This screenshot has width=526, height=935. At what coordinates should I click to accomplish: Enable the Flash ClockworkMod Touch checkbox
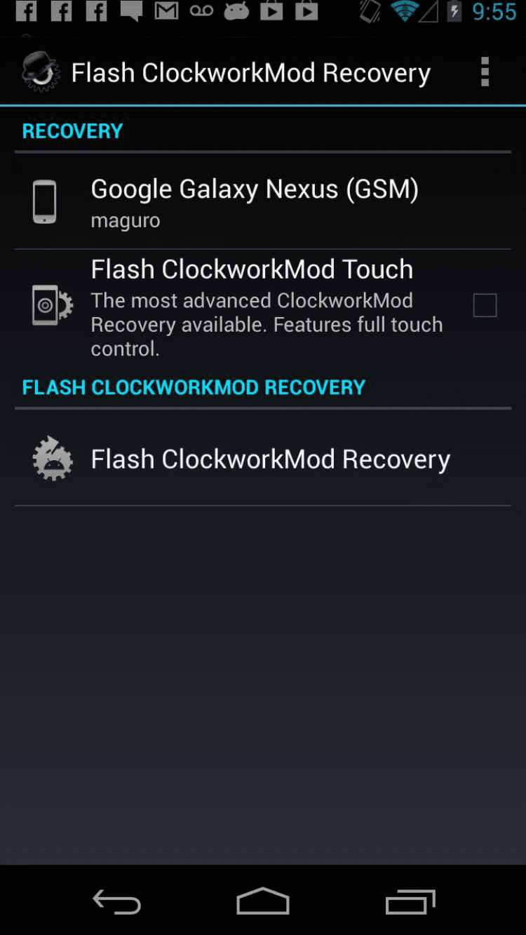(x=485, y=305)
